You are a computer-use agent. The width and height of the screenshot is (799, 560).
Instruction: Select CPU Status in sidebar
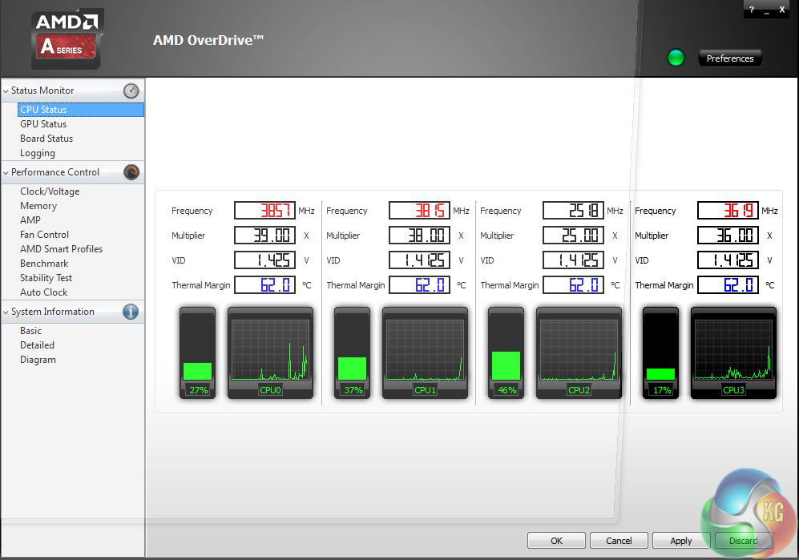80,110
